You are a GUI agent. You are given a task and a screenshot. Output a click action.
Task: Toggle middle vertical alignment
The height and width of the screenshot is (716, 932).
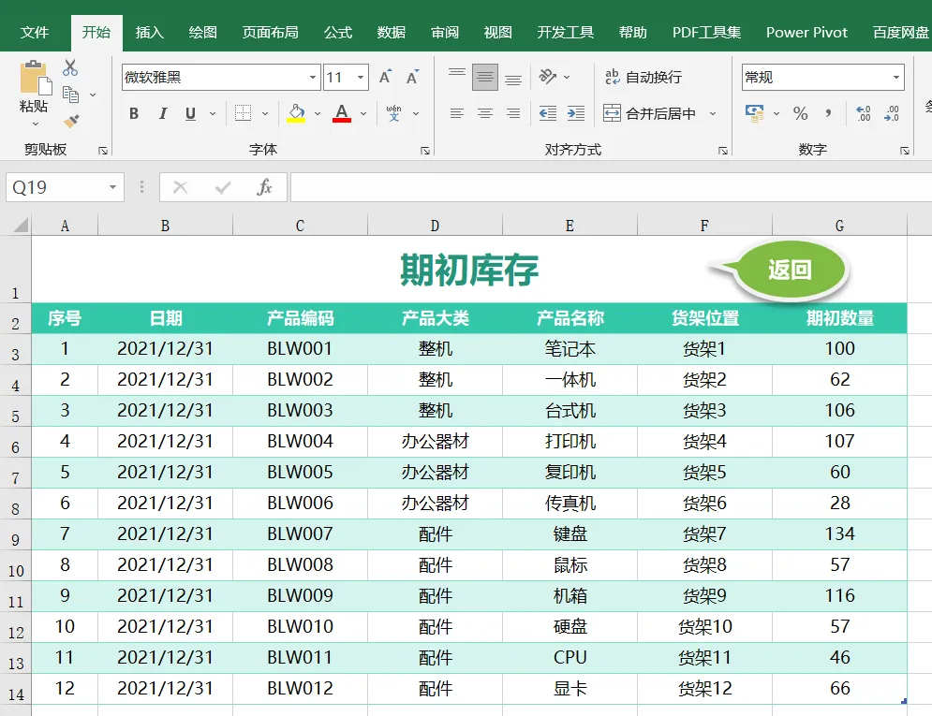(x=485, y=77)
